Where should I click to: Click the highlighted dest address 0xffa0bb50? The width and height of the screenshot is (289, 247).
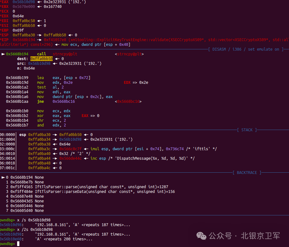click(42, 59)
